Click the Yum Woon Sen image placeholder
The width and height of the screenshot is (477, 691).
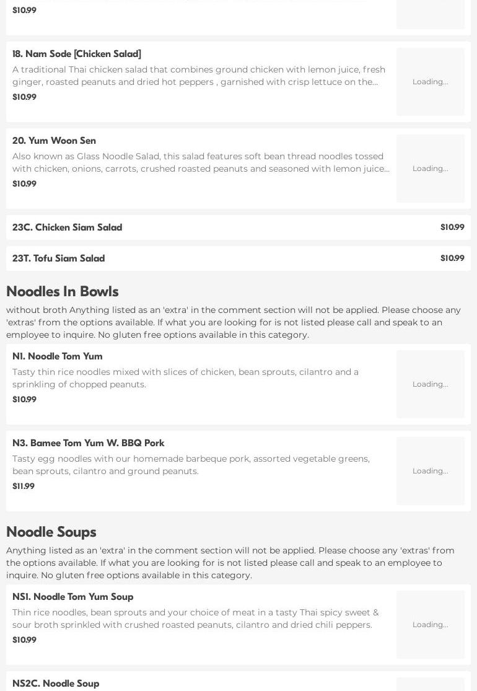tap(430, 169)
